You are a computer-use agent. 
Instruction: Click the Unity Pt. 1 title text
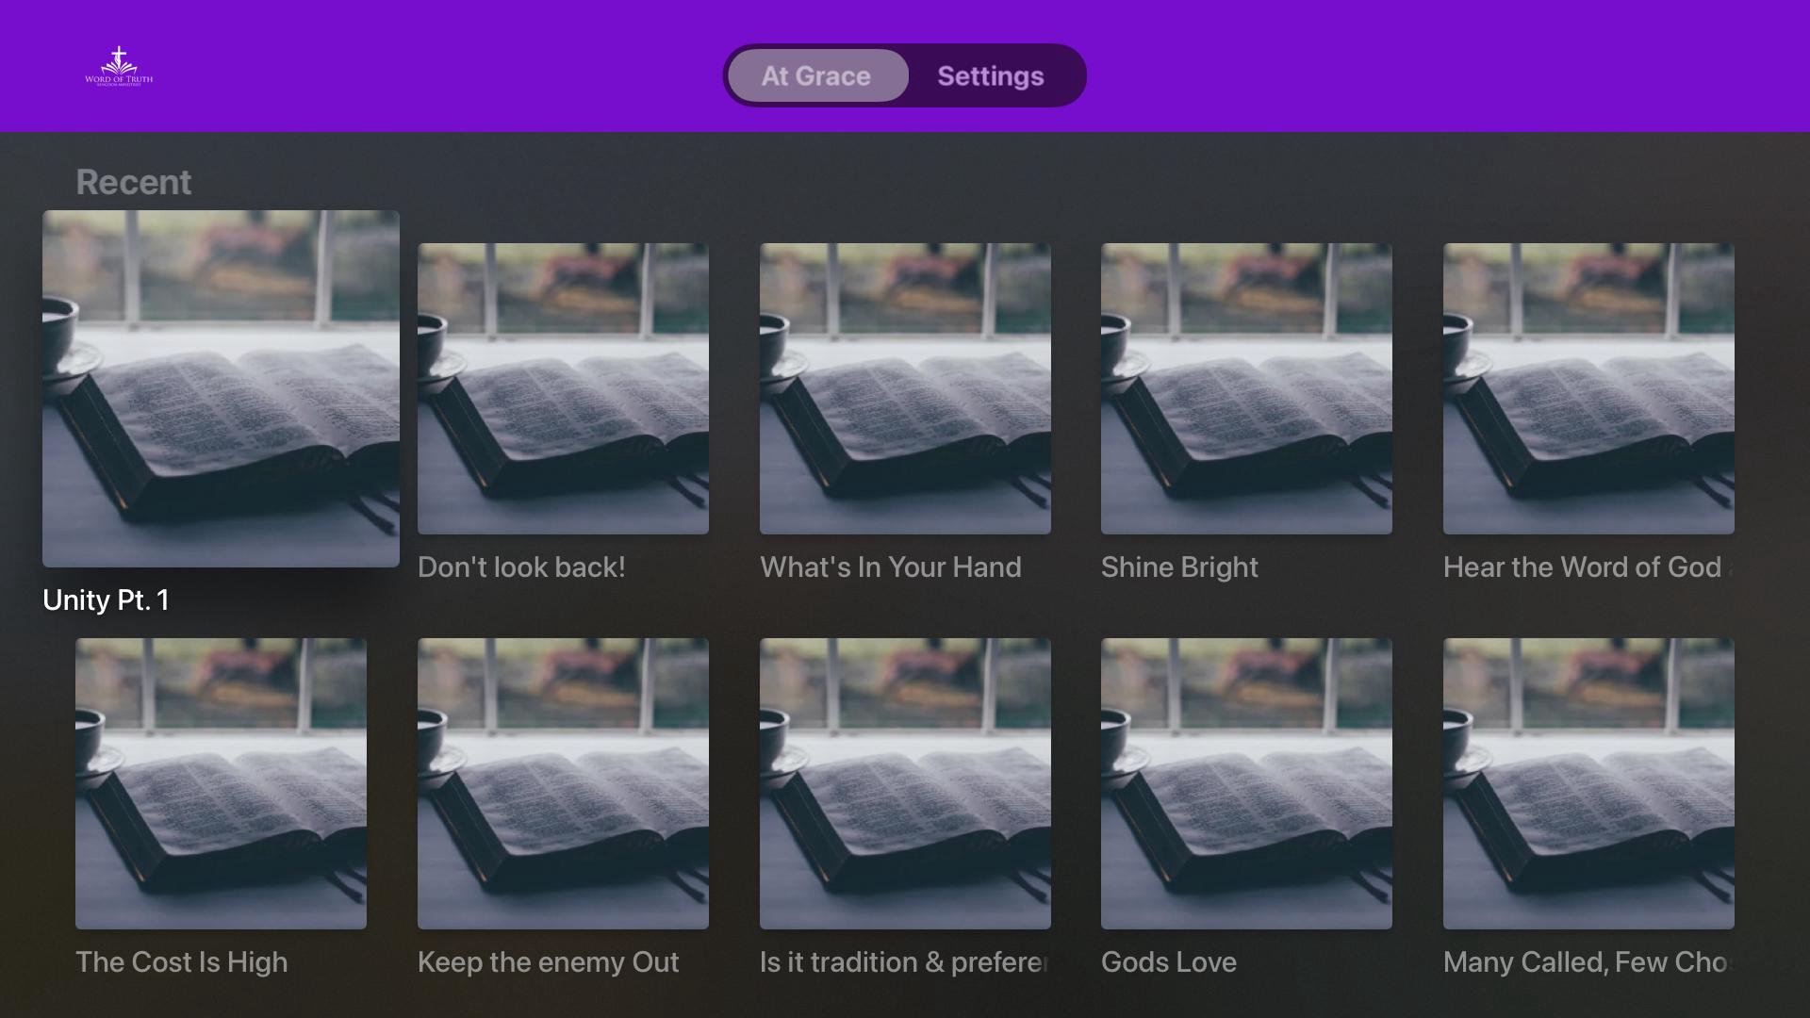coord(106,600)
